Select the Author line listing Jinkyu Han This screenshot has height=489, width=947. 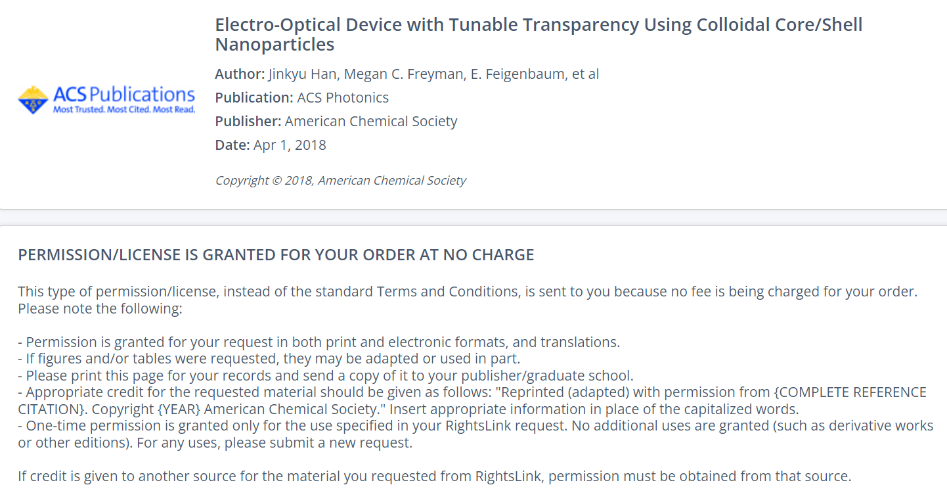[x=407, y=74]
